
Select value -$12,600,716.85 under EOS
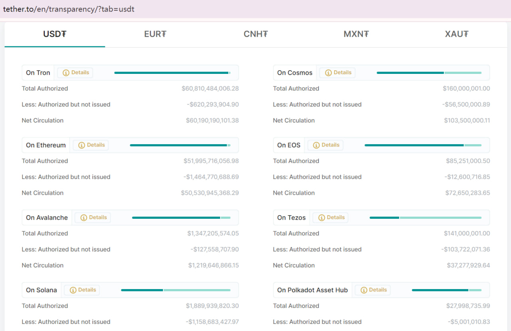467,177
